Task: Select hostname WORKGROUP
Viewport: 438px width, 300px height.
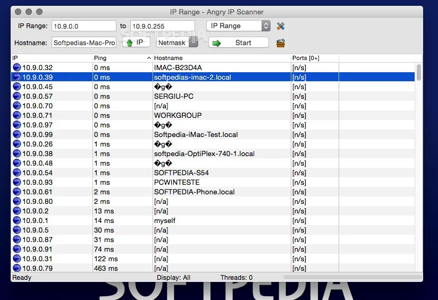Action: 178,115
